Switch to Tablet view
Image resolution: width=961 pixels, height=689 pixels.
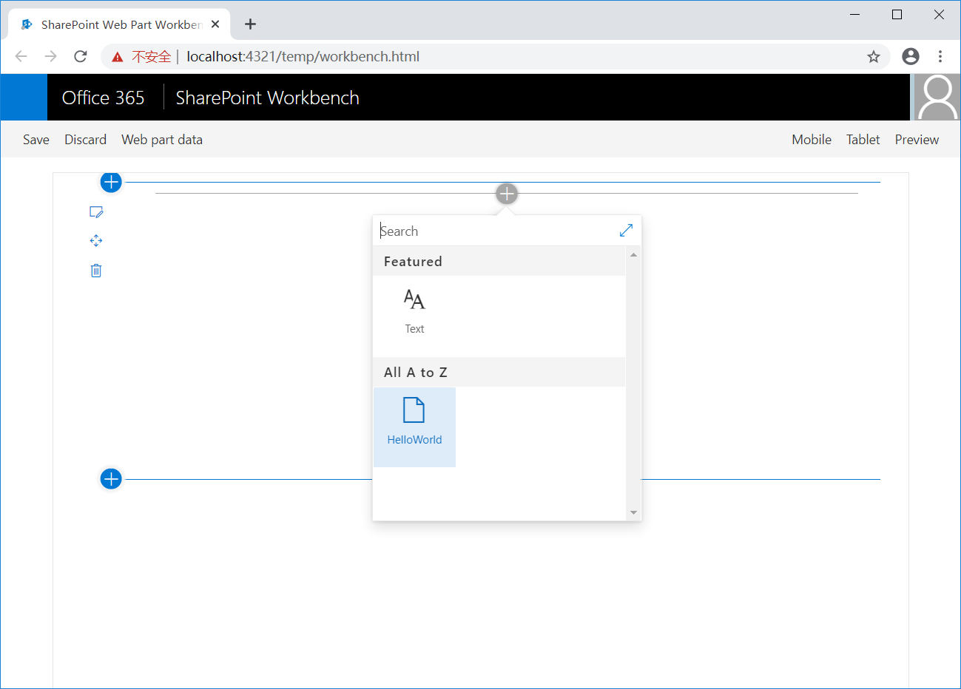click(x=863, y=140)
